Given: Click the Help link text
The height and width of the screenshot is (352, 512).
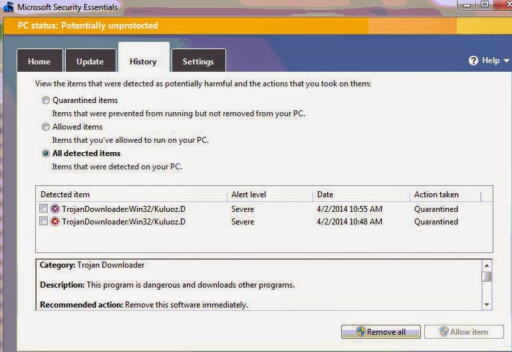Looking at the screenshot, I should point(491,60).
